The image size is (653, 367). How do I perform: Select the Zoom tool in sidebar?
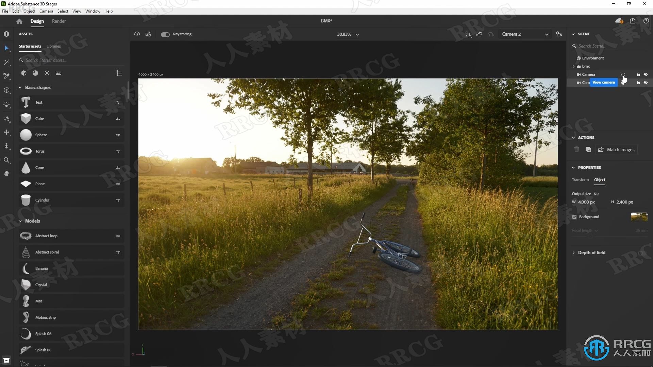pos(6,159)
